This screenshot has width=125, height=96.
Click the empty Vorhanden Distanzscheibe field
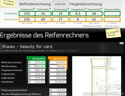click(112, 14)
